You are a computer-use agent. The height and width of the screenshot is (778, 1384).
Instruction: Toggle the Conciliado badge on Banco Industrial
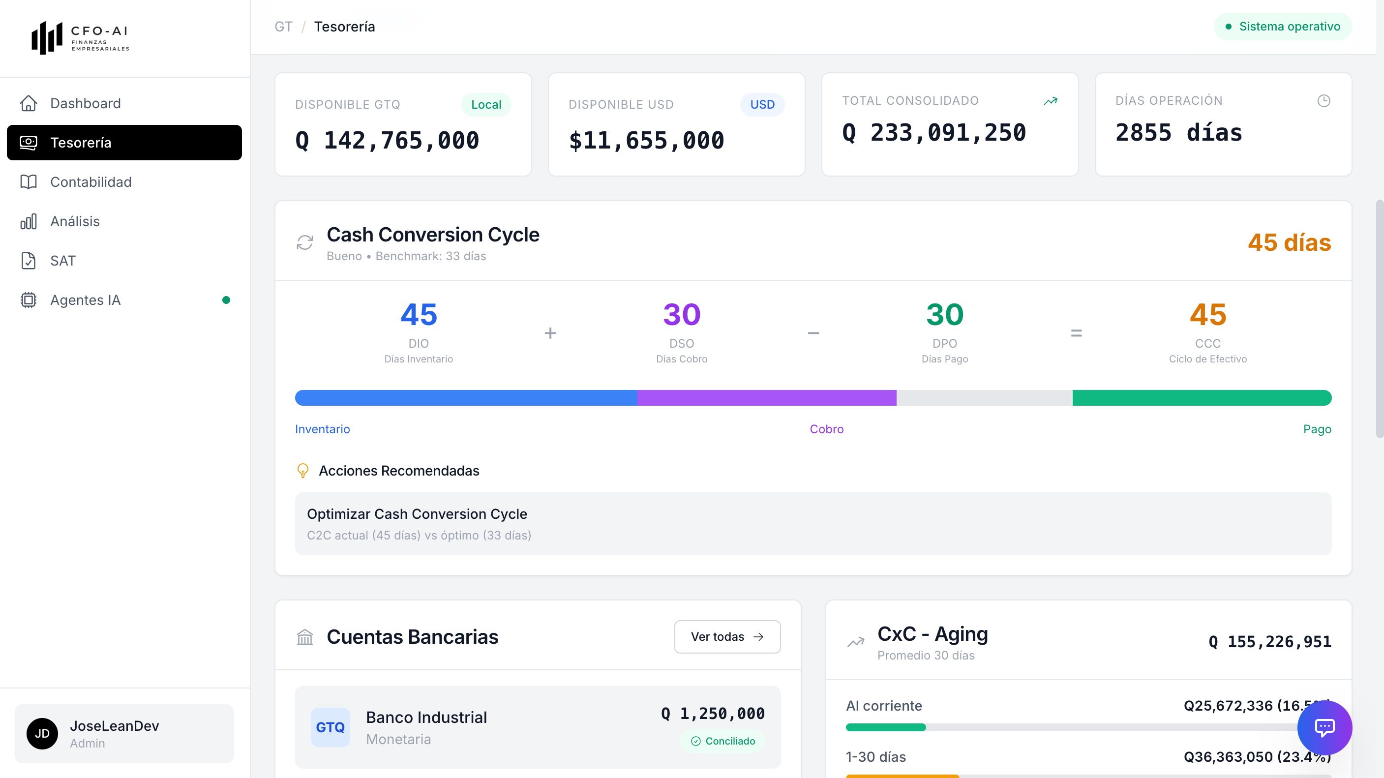723,741
